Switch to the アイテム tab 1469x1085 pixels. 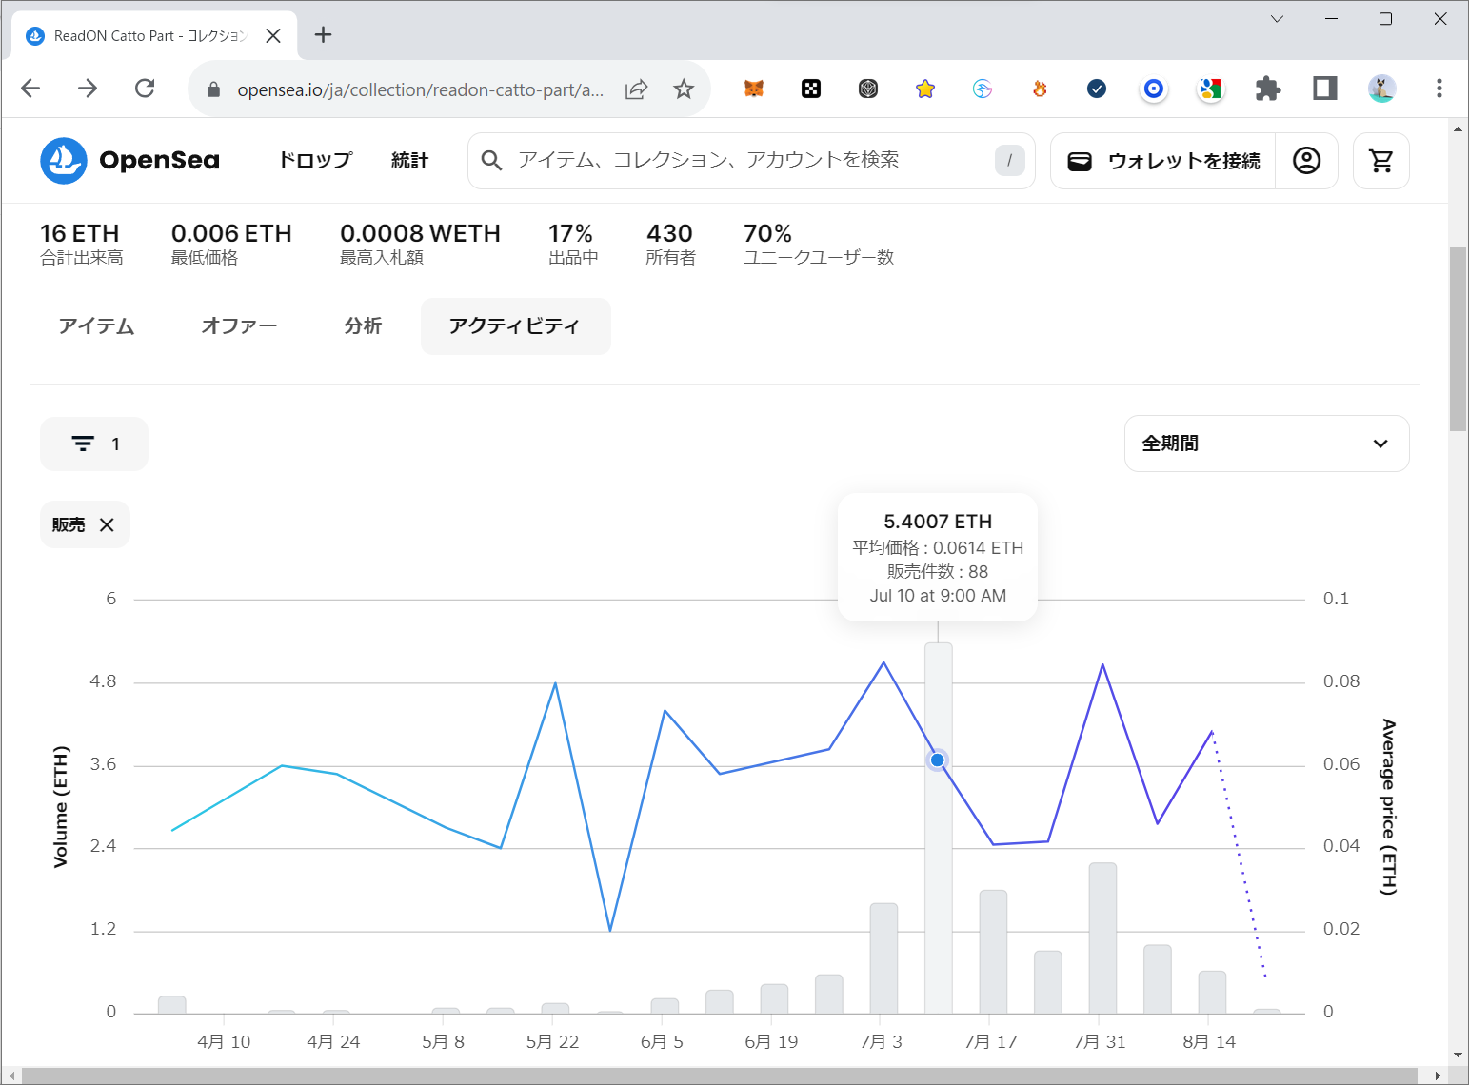coord(96,326)
